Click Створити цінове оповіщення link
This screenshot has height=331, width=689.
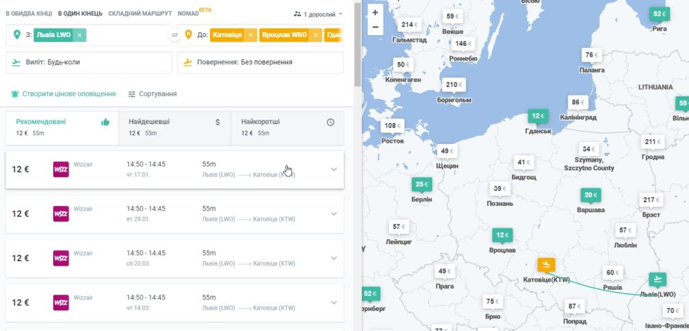63,94
